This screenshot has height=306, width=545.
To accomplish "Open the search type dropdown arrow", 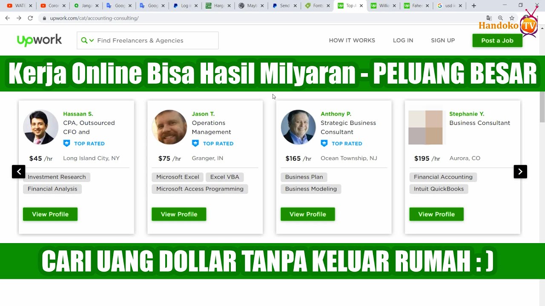I will tap(92, 40).
